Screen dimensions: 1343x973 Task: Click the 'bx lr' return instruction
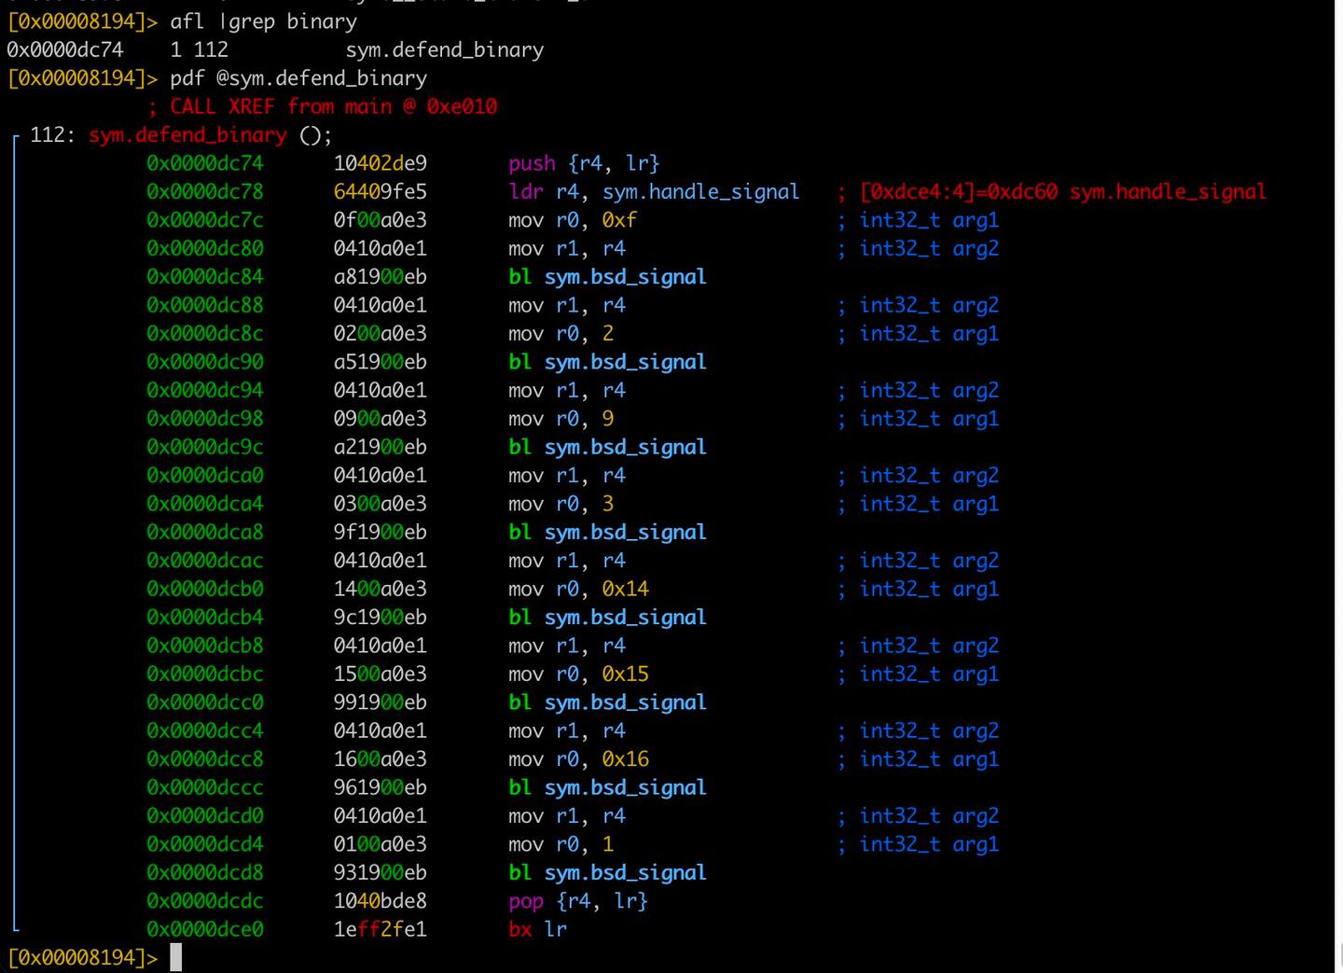click(x=537, y=929)
